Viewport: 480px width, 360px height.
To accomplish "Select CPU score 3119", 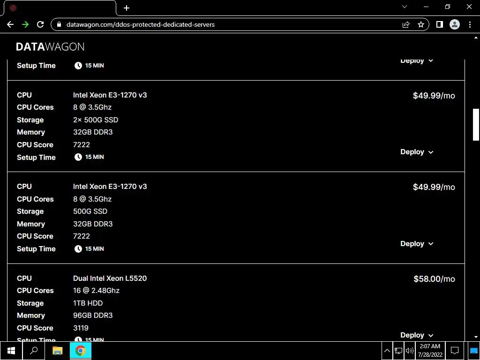I will click(x=81, y=328).
